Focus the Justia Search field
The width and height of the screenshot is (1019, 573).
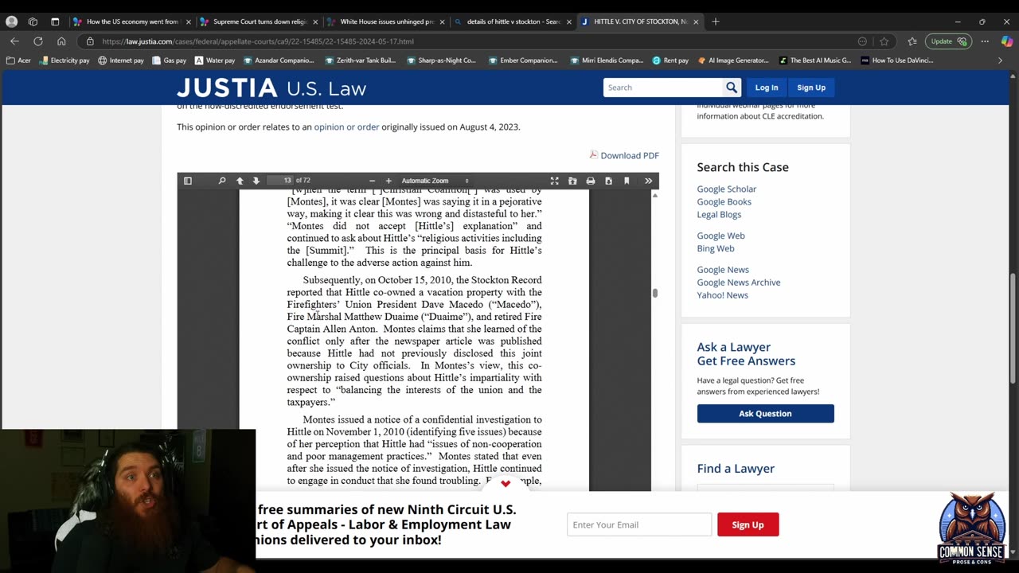click(663, 88)
